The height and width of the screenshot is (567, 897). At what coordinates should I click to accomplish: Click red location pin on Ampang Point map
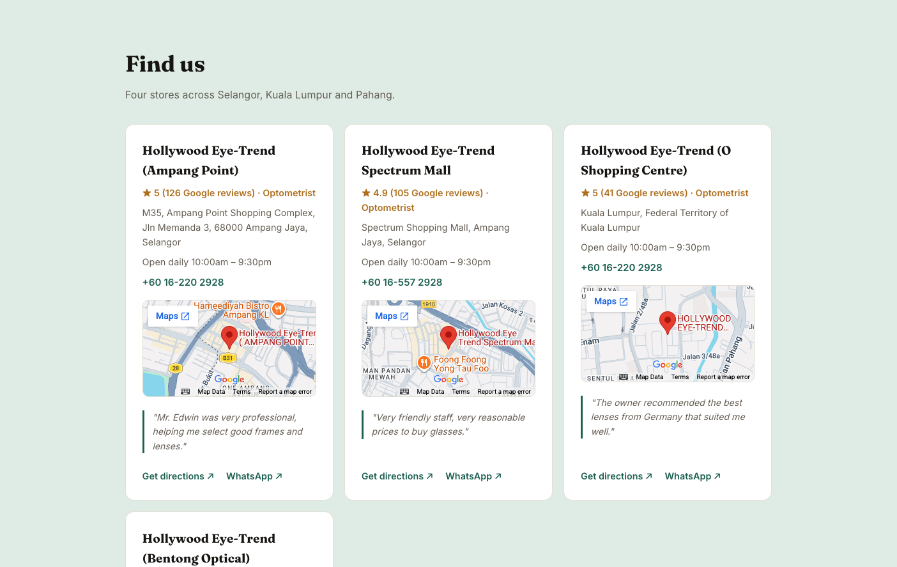coord(229,337)
